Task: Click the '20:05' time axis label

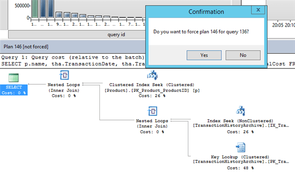Action: coord(278,25)
